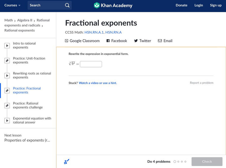The width and height of the screenshot is (226, 168).
Task: Open the Watch a video or use a hint link
Action: coord(98,83)
